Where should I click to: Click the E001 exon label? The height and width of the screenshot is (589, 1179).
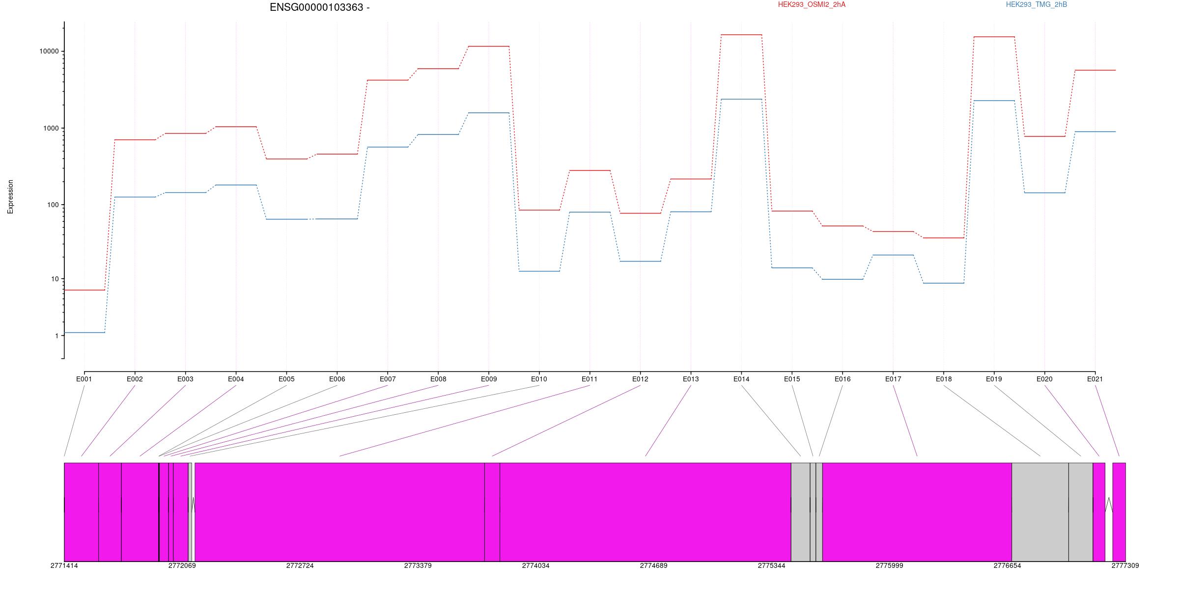coord(84,379)
